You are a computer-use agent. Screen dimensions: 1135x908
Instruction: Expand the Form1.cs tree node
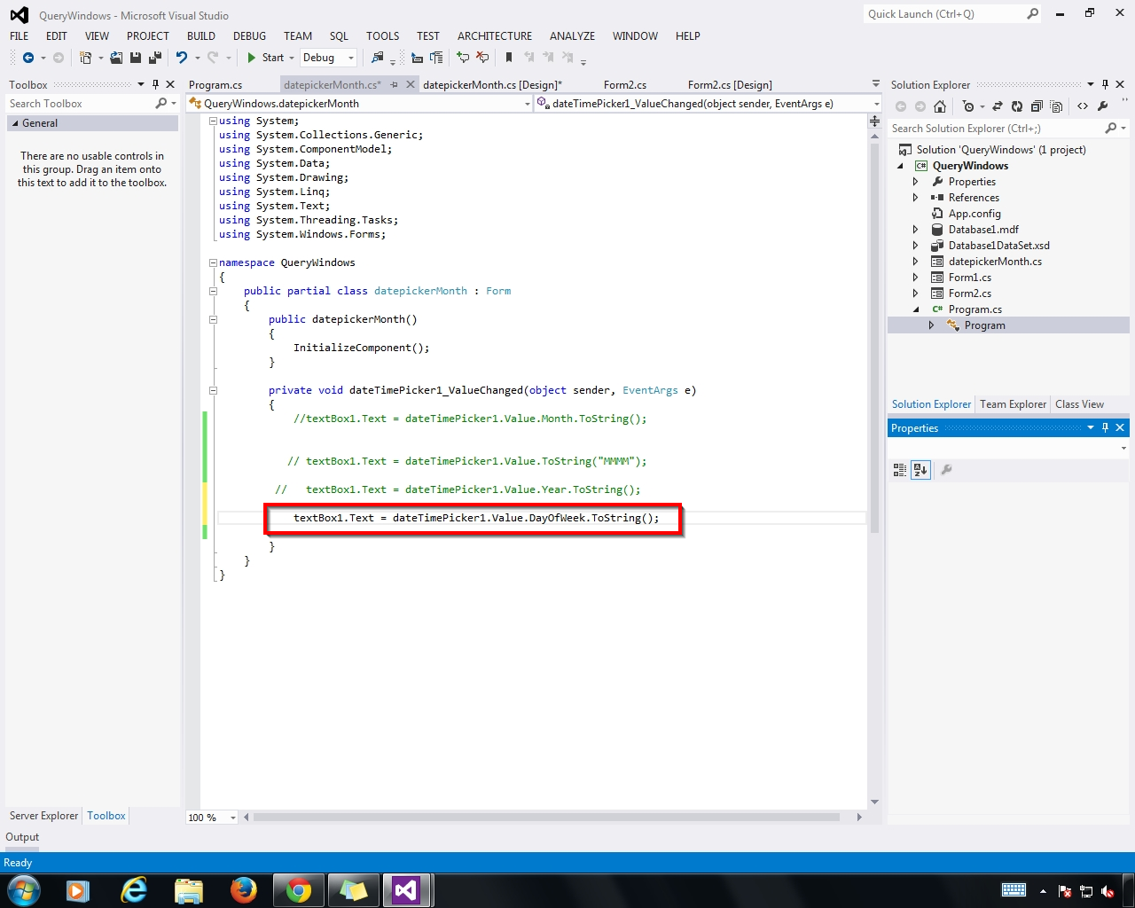click(914, 277)
